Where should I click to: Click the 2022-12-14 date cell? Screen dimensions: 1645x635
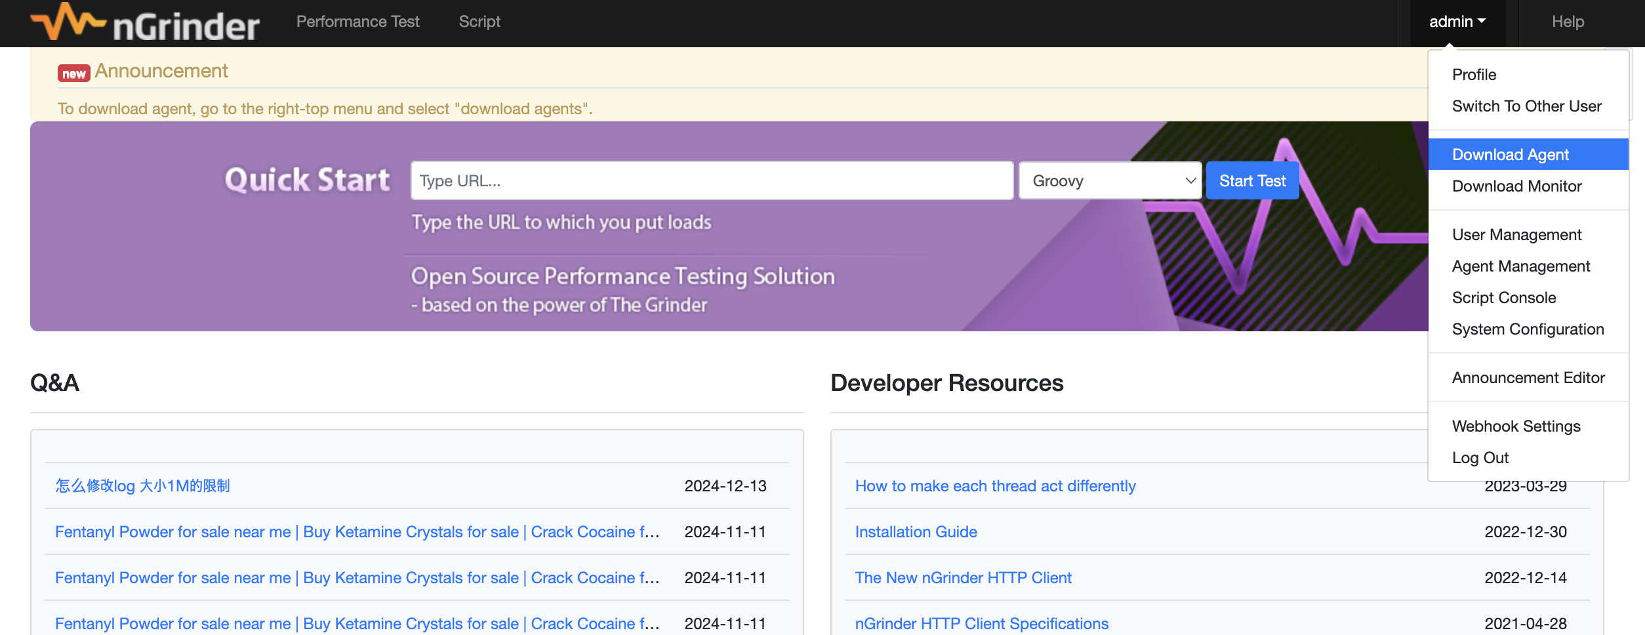[x=1526, y=578]
